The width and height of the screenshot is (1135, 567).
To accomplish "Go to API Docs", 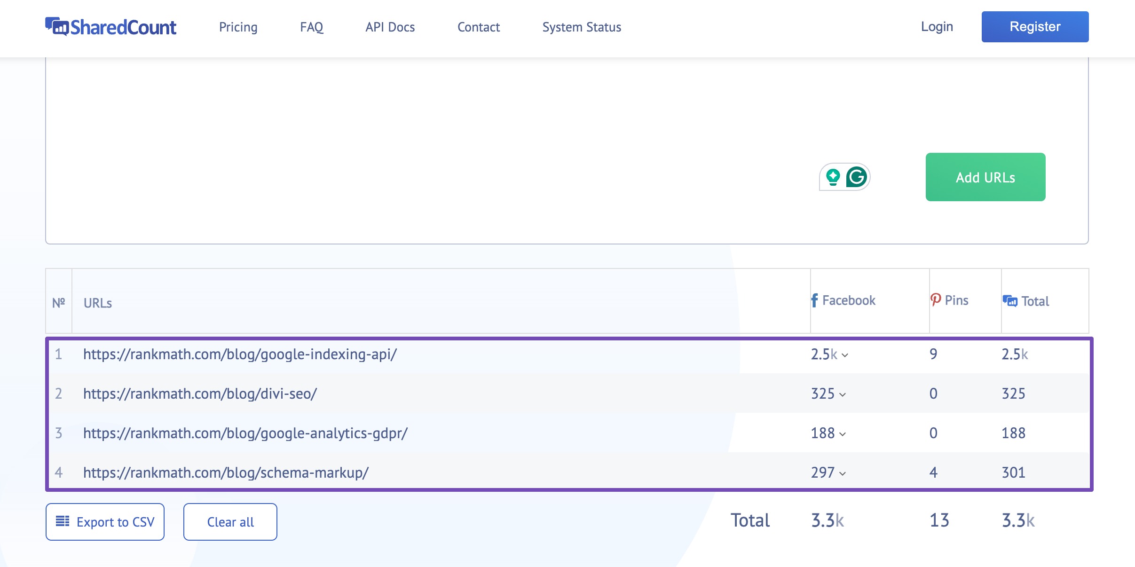I will [390, 27].
